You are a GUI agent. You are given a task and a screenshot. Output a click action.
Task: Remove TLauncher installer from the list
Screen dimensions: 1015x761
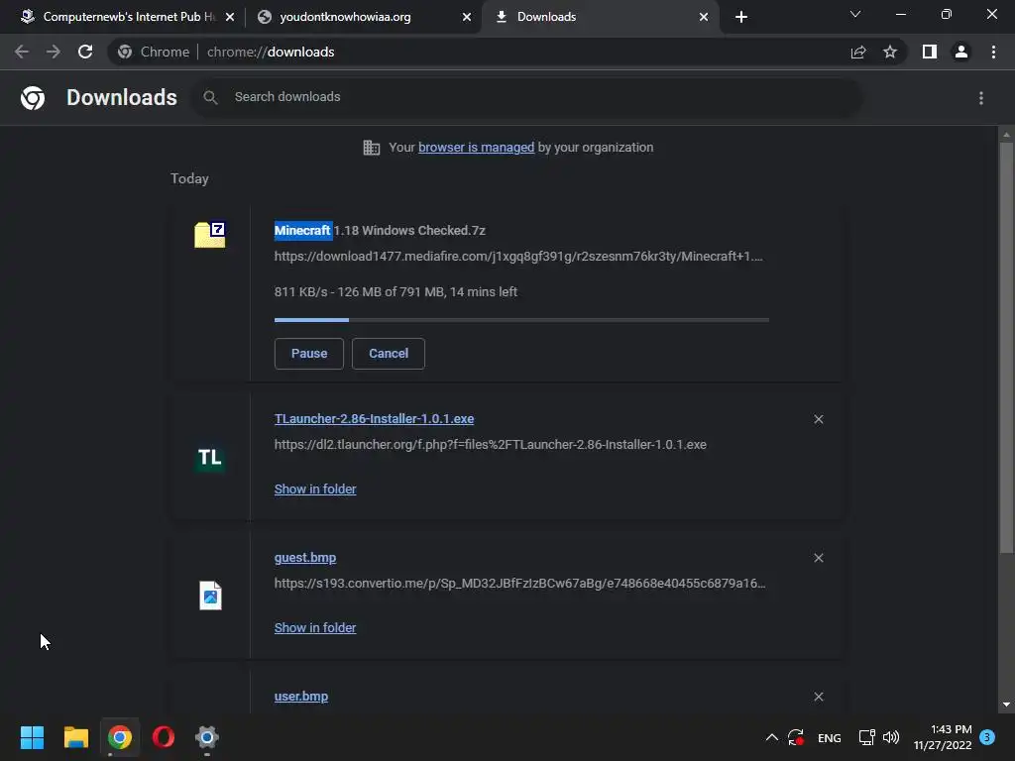pos(818,419)
